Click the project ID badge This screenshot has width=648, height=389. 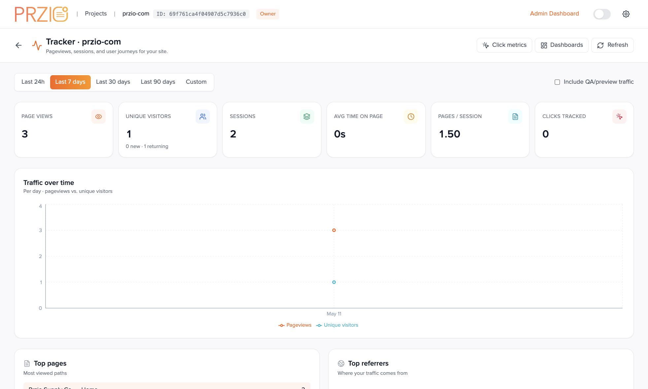point(201,14)
